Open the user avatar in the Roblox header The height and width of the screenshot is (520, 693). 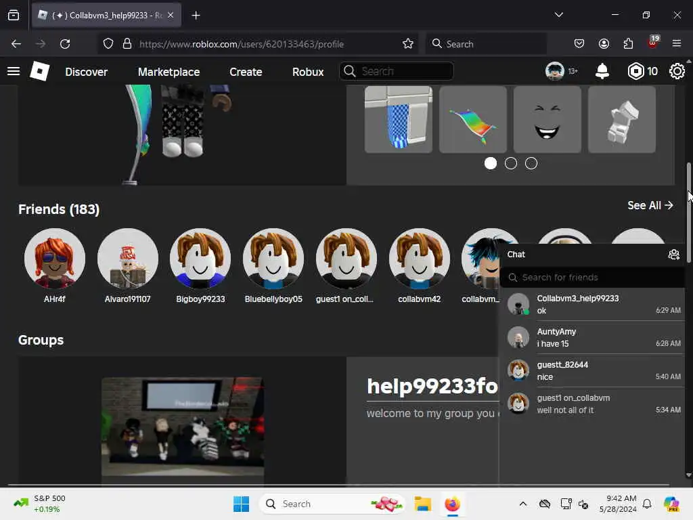click(555, 71)
